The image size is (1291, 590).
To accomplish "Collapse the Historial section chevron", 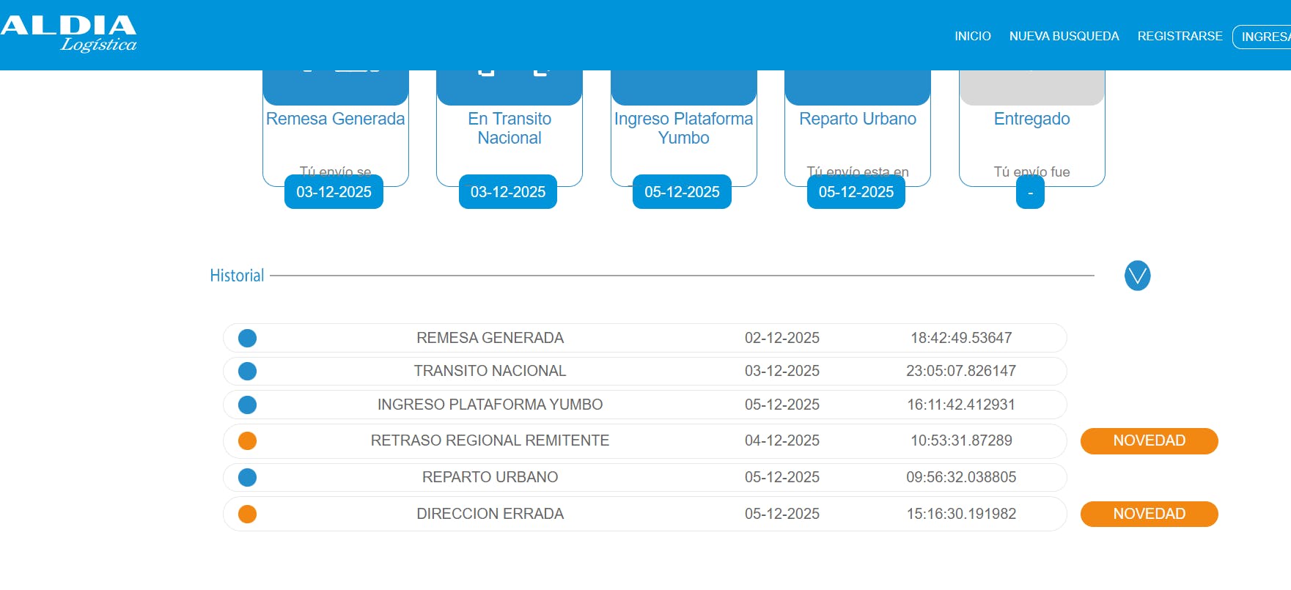I will [x=1137, y=276].
